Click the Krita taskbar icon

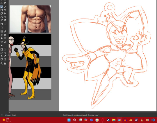coord(119,120)
